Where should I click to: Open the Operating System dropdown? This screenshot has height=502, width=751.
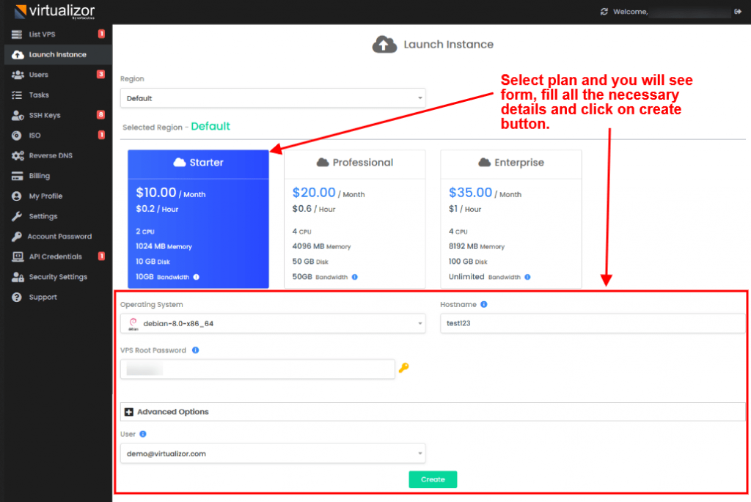272,323
